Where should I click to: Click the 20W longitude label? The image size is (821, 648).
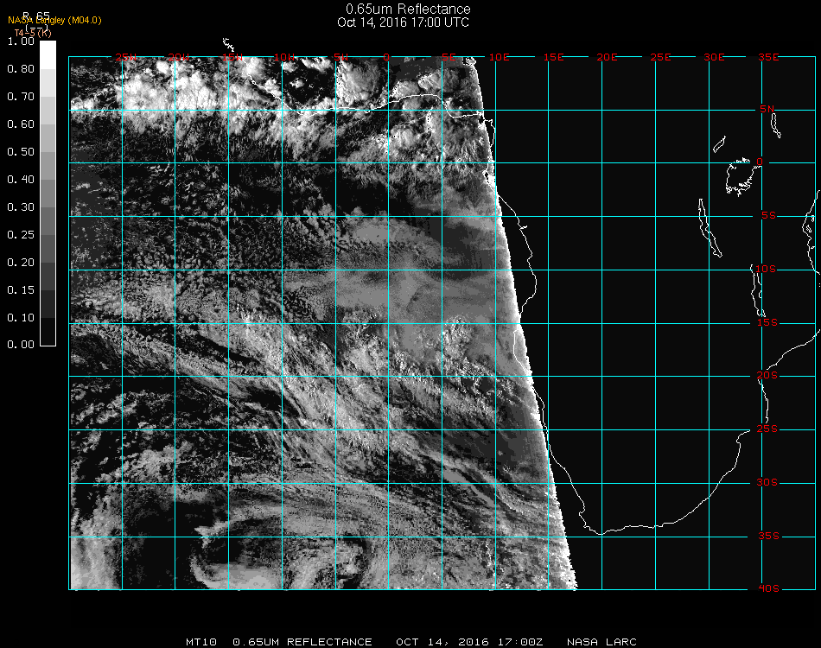click(x=179, y=57)
